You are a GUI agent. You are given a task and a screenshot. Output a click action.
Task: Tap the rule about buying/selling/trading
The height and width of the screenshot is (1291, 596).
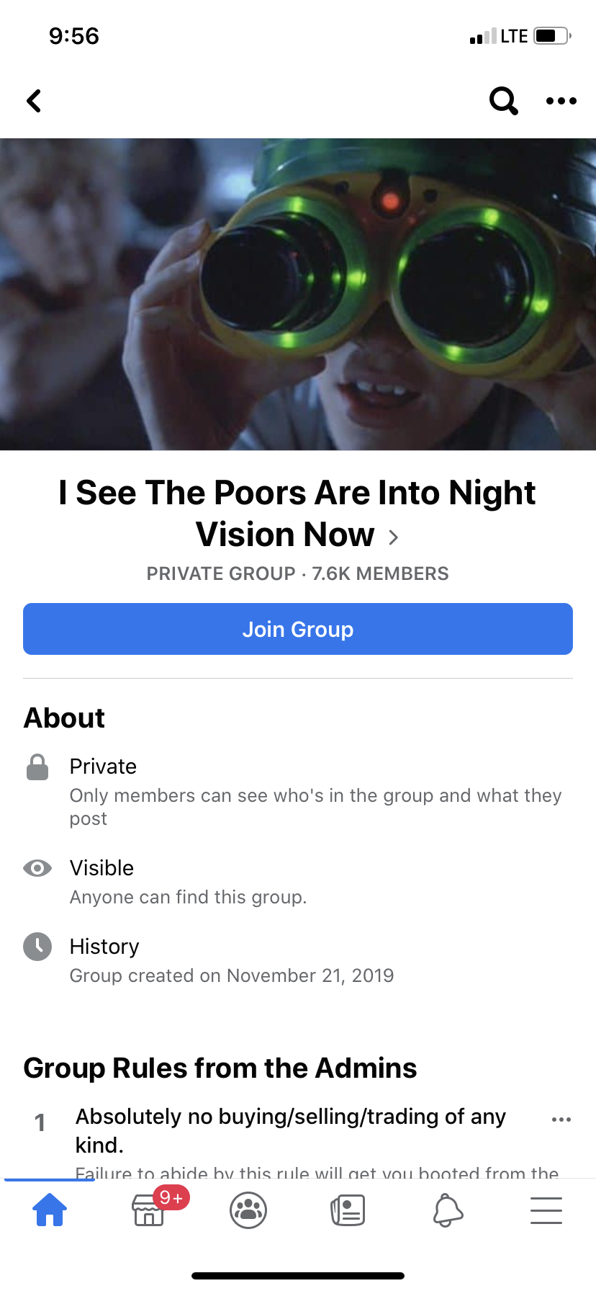(x=291, y=1130)
